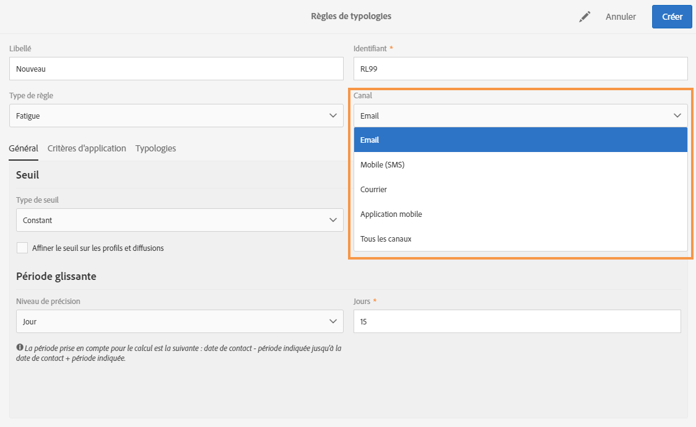Click Annuler to cancel

pyautogui.click(x=621, y=17)
